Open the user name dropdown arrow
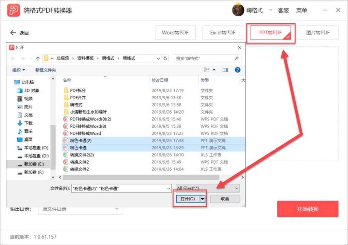Viewport: 348px width, 245px height. tap(271, 10)
